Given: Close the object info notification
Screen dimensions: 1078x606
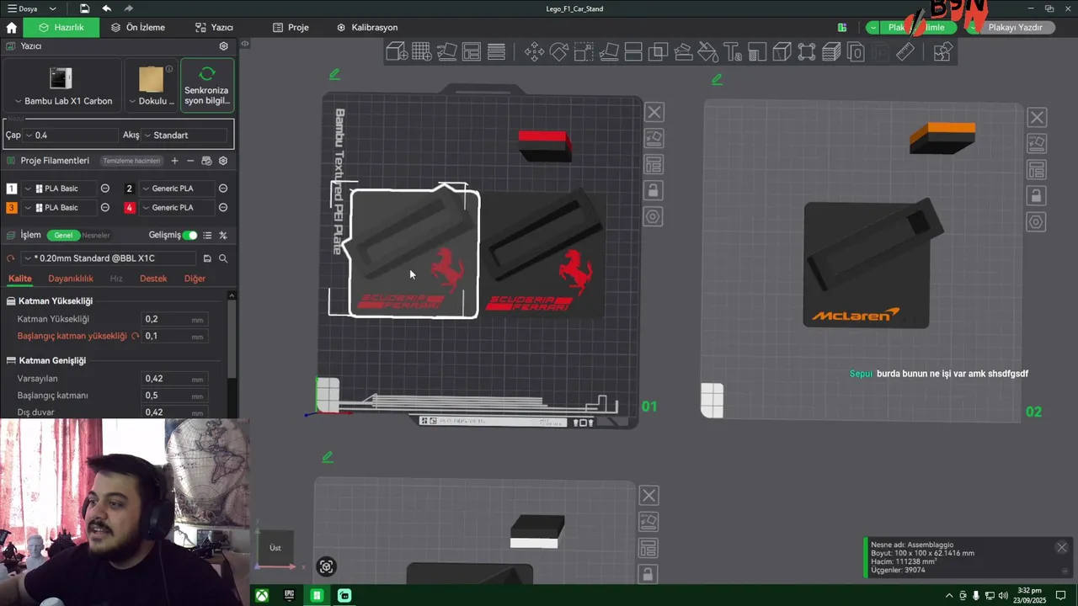Looking at the screenshot, I should pyautogui.click(x=1061, y=548).
